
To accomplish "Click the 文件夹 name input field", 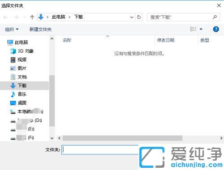I will click(x=100, y=149).
